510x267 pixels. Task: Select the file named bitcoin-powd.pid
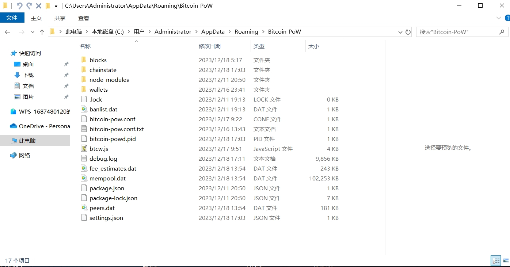point(113,139)
